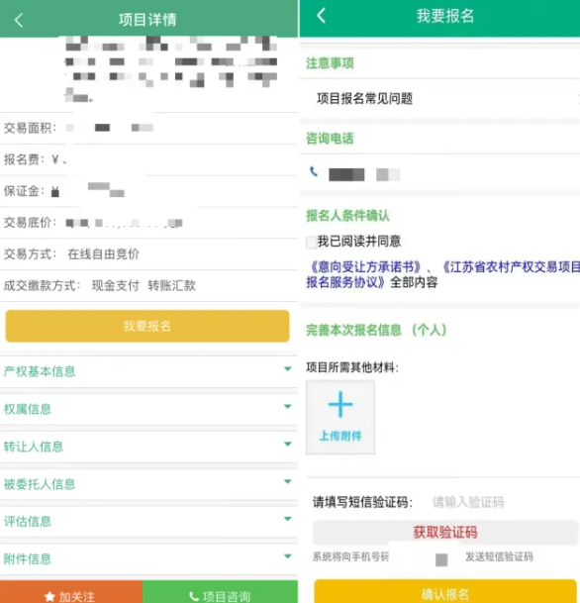
Task: Click the 保证金 label
Action: (x=24, y=191)
